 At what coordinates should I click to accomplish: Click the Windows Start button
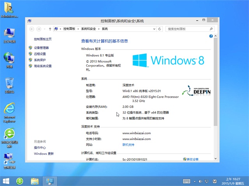6,181
